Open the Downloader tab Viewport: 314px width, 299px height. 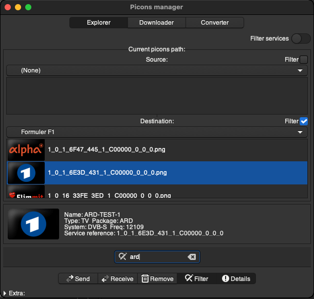pos(156,23)
